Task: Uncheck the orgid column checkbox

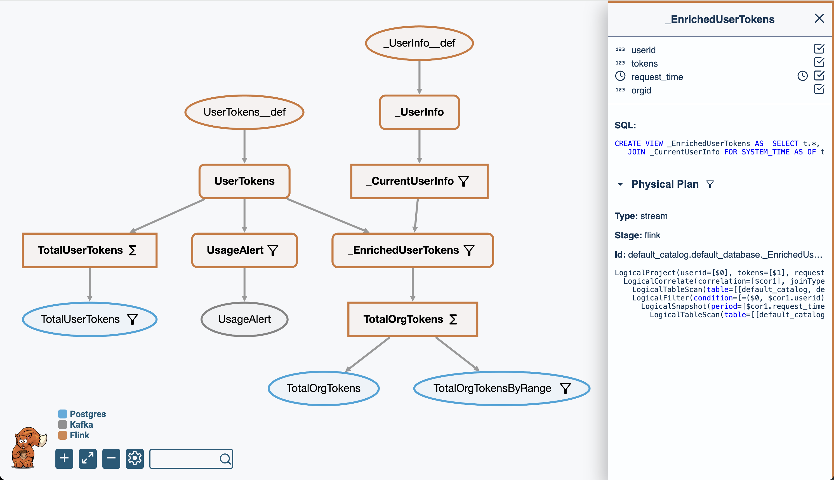Action: point(819,89)
